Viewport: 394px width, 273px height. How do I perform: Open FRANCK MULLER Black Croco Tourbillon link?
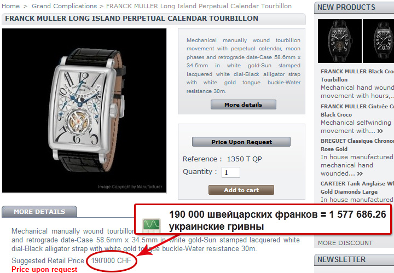click(x=357, y=75)
